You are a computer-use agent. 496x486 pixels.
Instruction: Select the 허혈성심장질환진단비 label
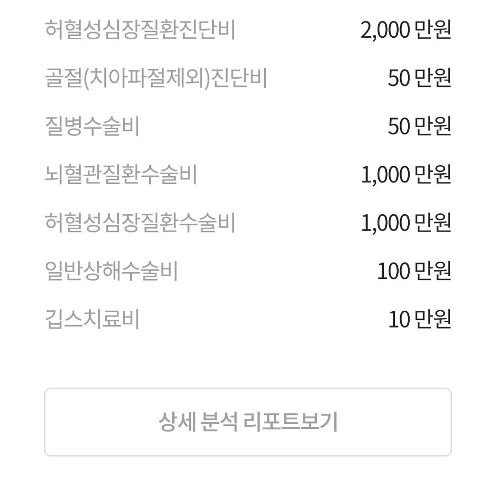pyautogui.click(x=140, y=30)
